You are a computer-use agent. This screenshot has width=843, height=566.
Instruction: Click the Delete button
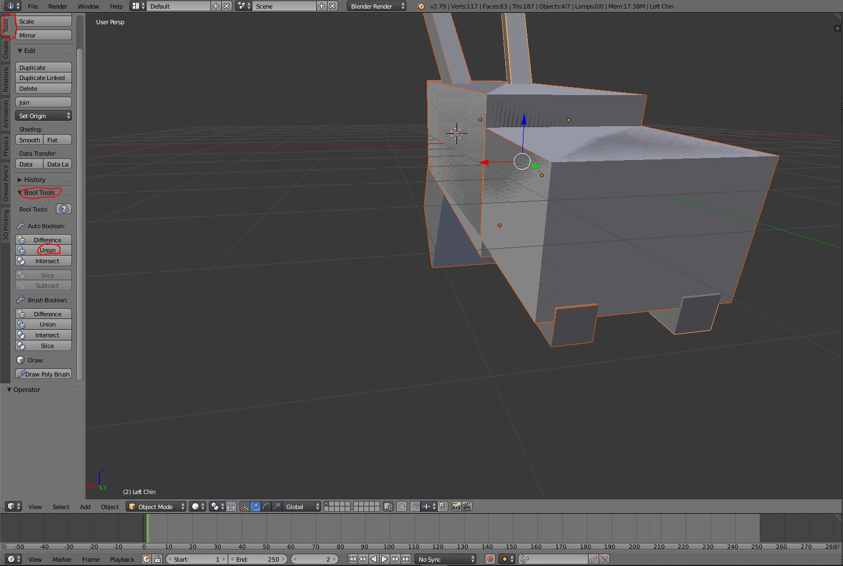(x=43, y=89)
